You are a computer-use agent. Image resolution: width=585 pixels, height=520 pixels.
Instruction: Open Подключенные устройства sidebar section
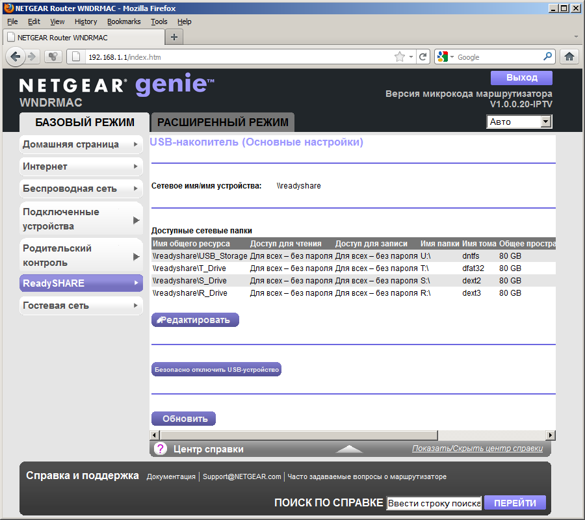click(81, 219)
